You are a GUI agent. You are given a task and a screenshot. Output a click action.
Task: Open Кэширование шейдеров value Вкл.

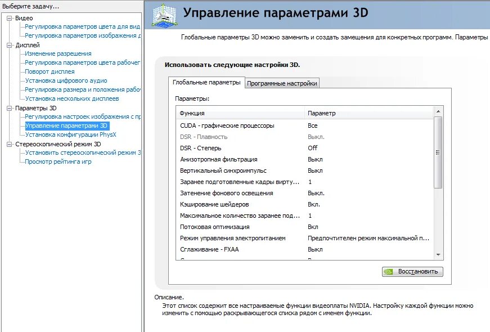click(x=314, y=204)
